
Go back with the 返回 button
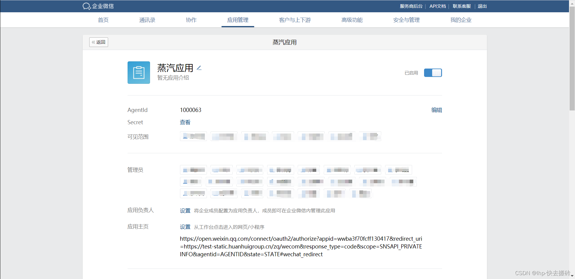pos(99,42)
